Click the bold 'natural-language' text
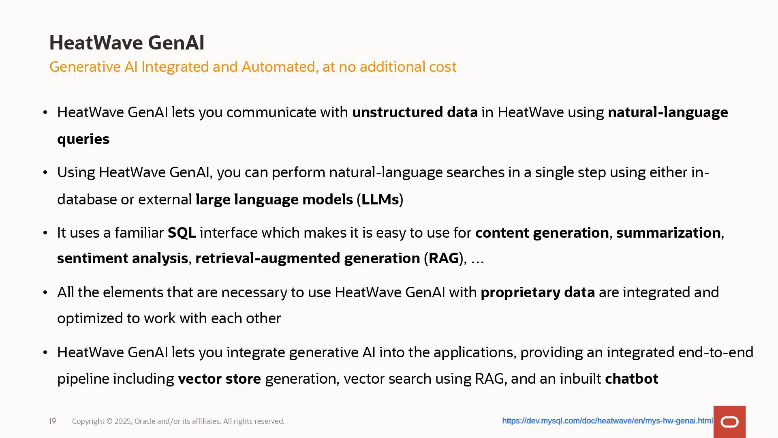 [667, 112]
